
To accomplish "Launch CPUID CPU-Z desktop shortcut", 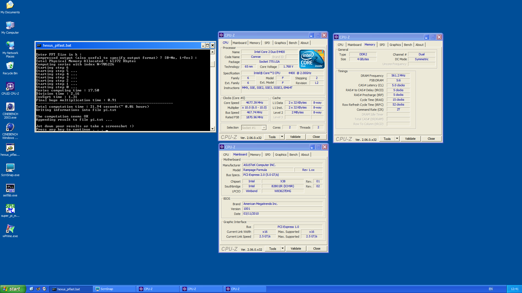I will tap(10, 89).
